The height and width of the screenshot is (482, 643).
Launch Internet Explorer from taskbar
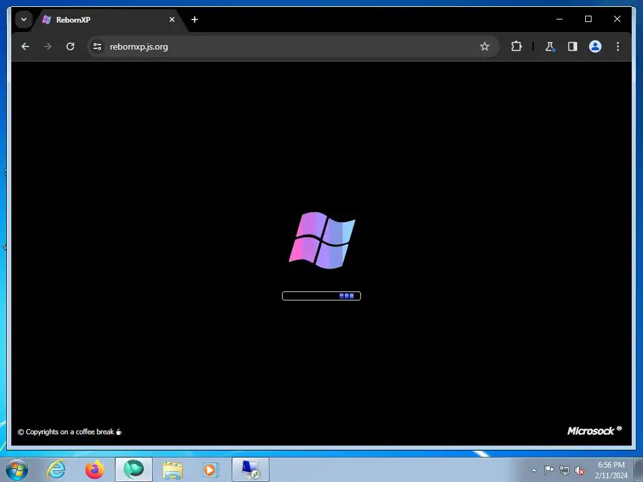click(x=56, y=469)
